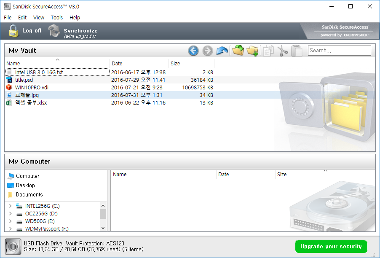Click the 10698753 KB size cell

coord(198,87)
